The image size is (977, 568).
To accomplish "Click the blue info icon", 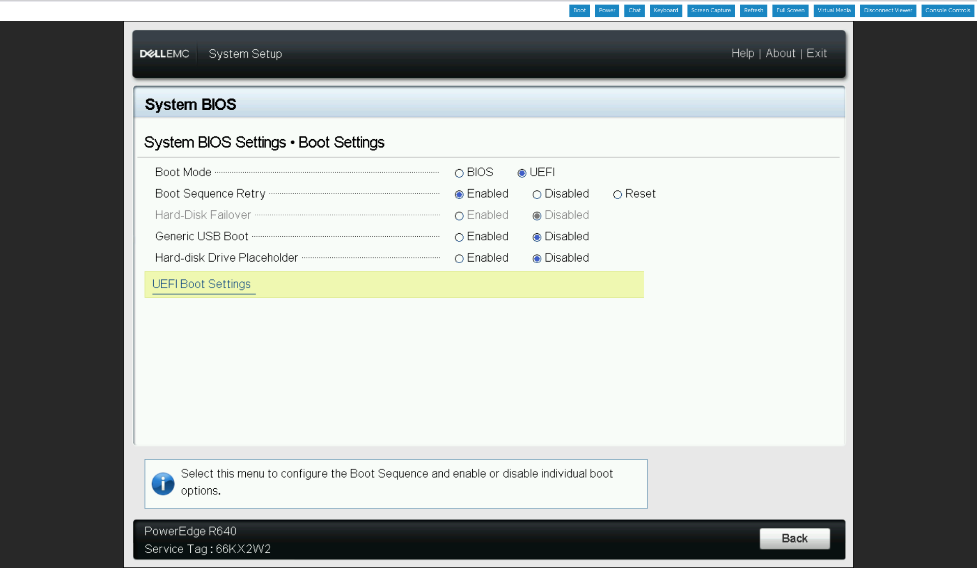I will [163, 484].
